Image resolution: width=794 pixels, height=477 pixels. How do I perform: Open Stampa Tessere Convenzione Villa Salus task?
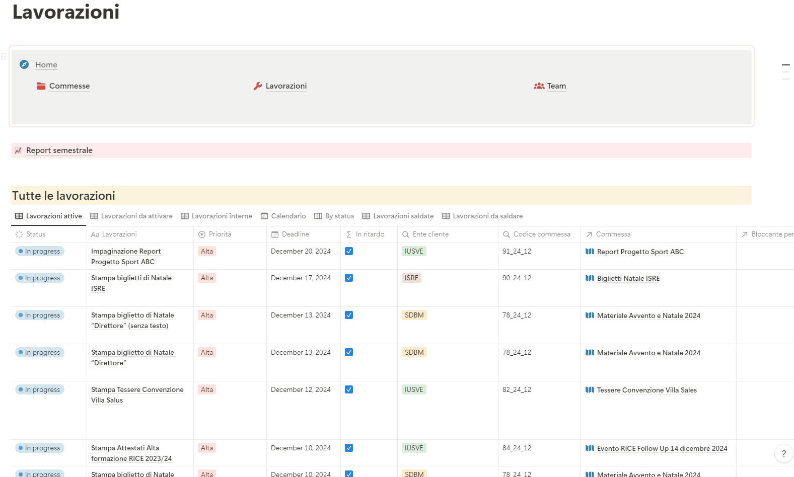pos(137,394)
